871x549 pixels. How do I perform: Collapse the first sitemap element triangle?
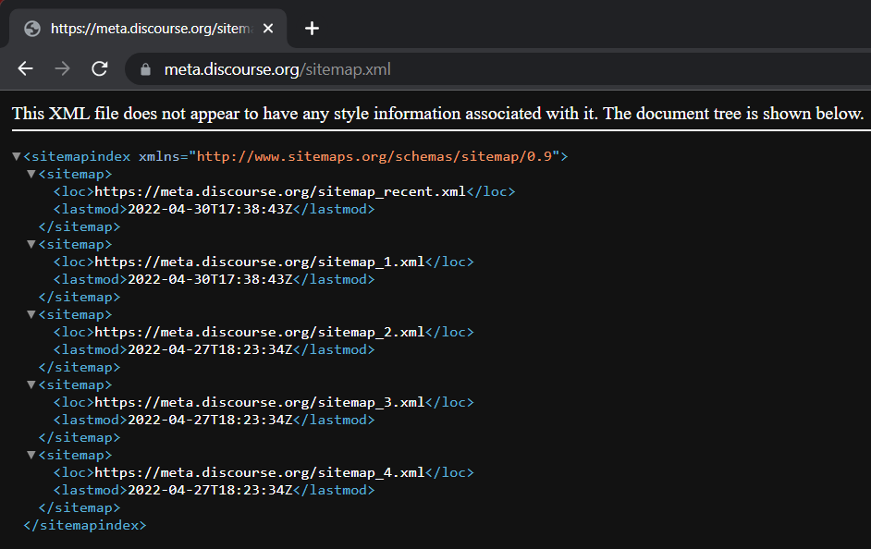31,172
